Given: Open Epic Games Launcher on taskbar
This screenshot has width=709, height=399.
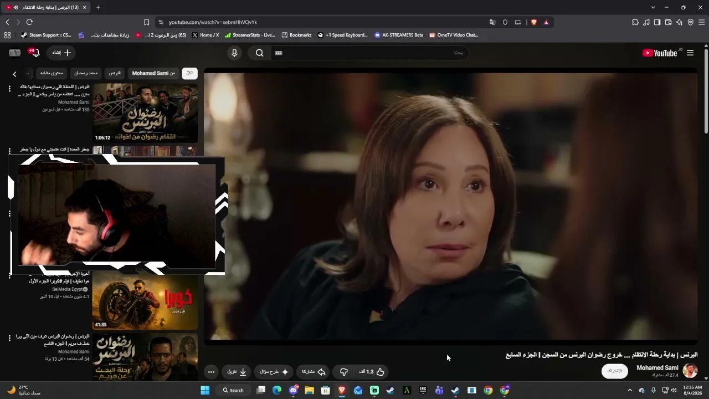Looking at the screenshot, I should click(423, 390).
